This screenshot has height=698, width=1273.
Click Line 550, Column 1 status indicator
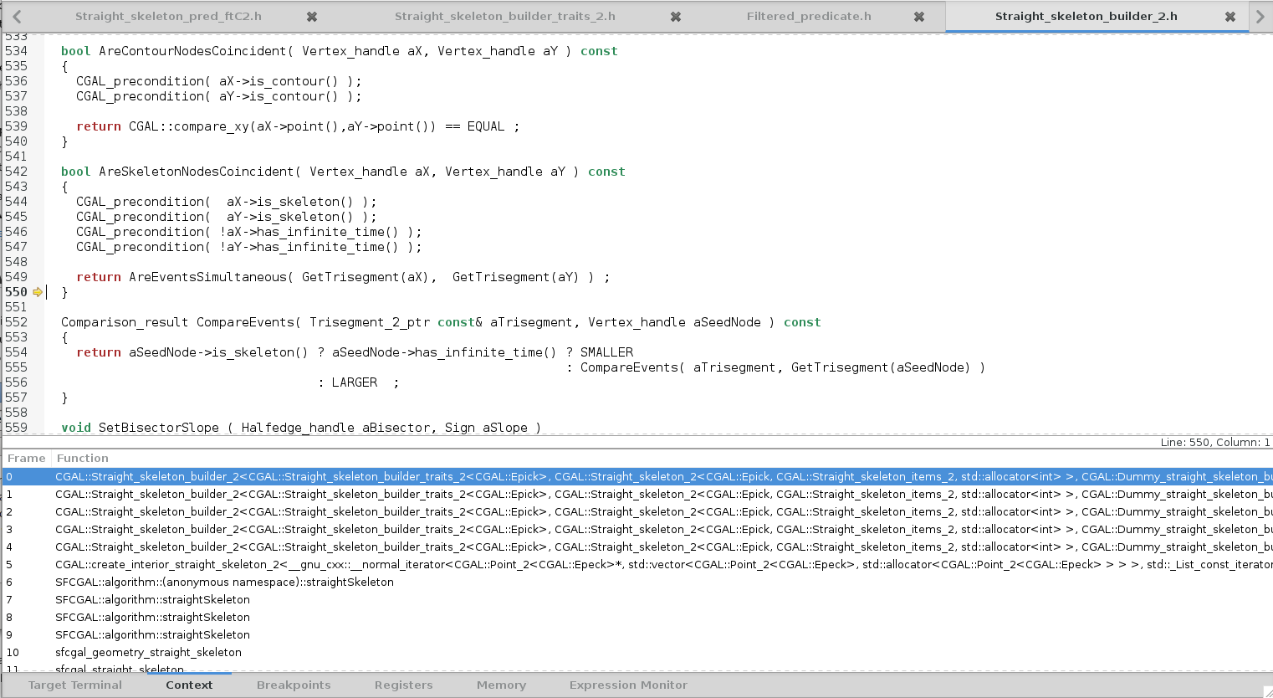point(1215,442)
